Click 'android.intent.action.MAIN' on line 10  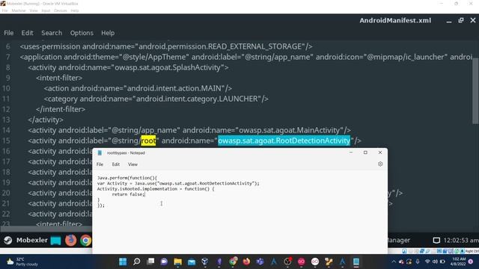(x=174, y=88)
